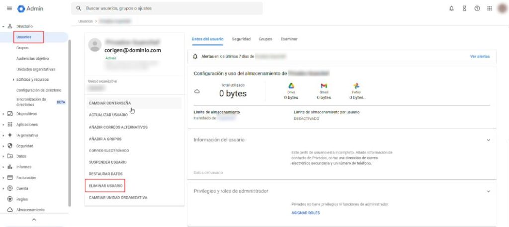Click the Gmail icon

point(324,86)
